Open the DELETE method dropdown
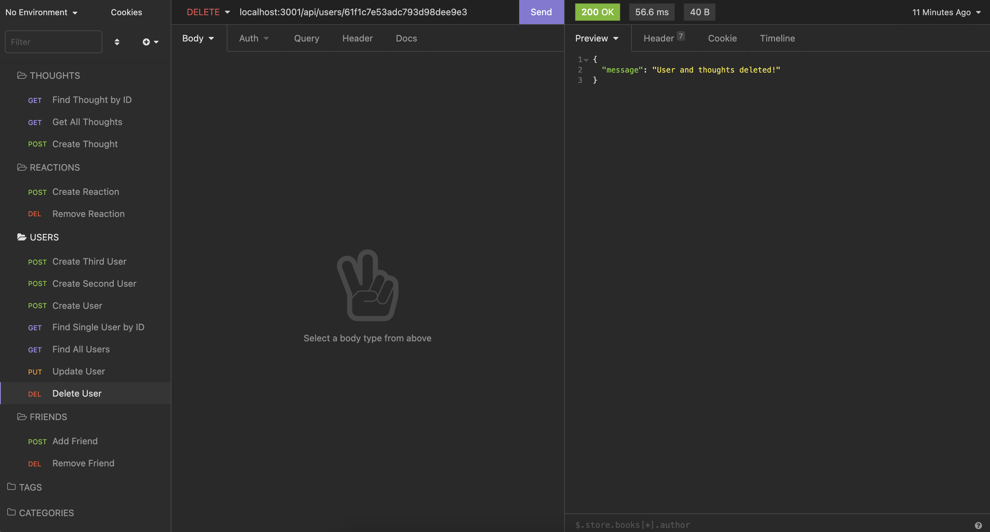 208,12
